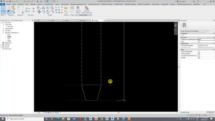This screenshot has width=215, height=121.
Task: Toggle the Work Plane-Based checkbox
Action: (x=199, y=51)
